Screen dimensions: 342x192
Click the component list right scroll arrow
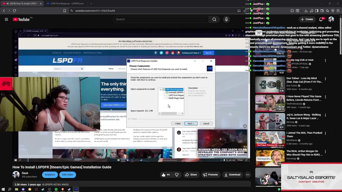182,113
